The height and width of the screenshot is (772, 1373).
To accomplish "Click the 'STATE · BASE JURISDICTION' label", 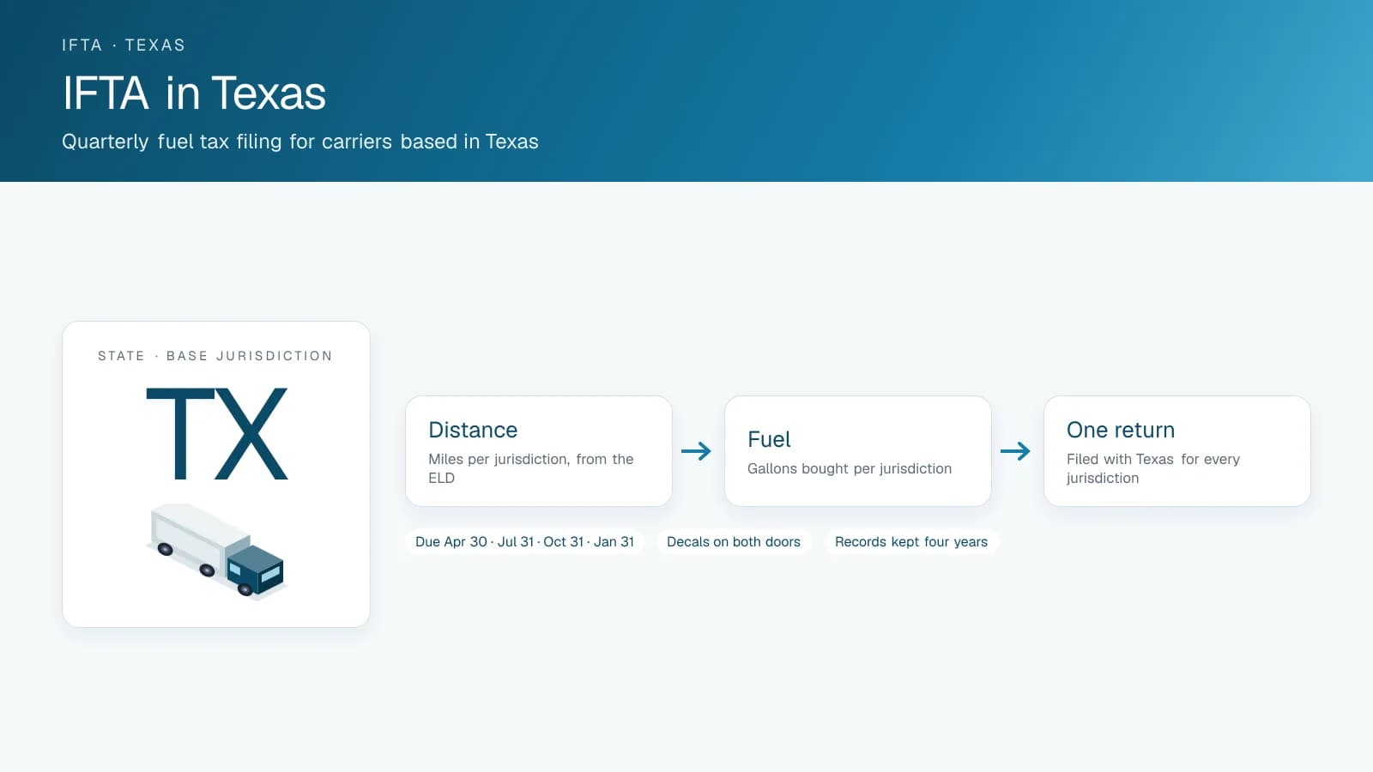I will click(215, 356).
